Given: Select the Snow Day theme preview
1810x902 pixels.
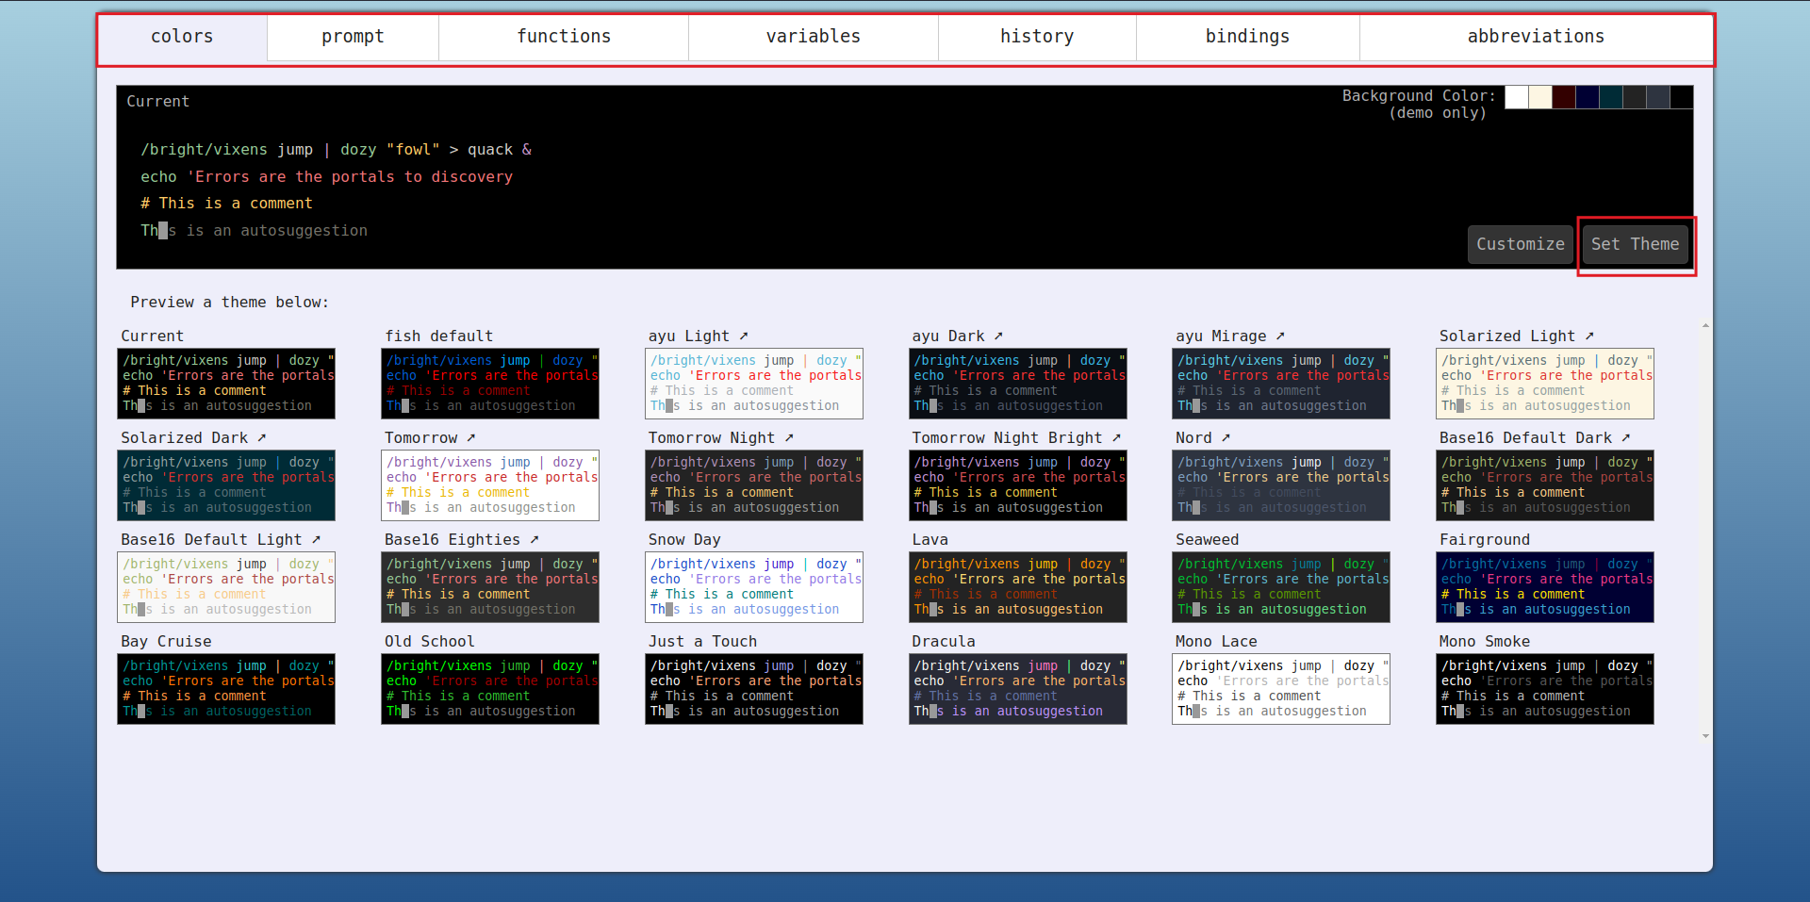Looking at the screenshot, I should tap(753, 587).
